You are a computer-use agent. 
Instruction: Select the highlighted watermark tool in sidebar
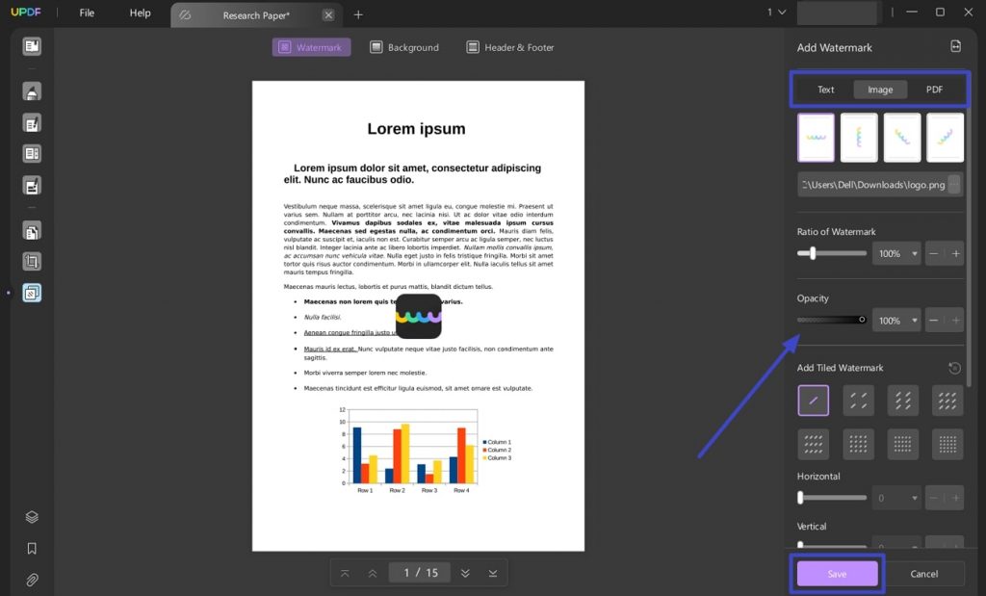point(32,292)
